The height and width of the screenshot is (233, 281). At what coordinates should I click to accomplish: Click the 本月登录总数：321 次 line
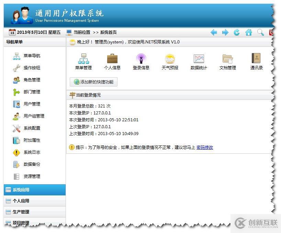(x=90, y=106)
